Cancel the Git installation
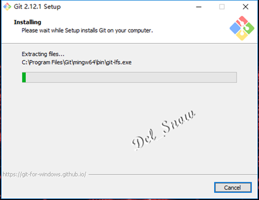This screenshot has width=259, height=200. tap(233, 188)
